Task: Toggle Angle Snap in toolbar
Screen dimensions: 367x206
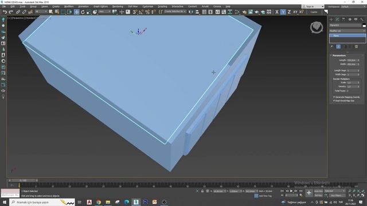Action: tap(141, 12)
